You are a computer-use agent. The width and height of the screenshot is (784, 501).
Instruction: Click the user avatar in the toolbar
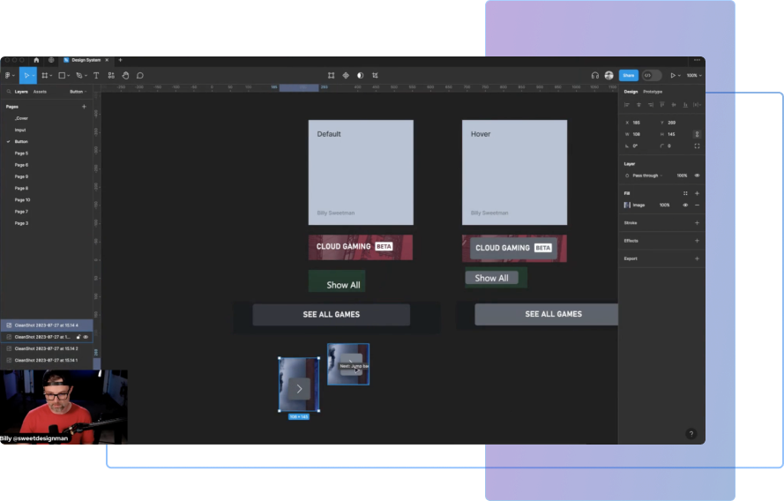click(x=609, y=76)
